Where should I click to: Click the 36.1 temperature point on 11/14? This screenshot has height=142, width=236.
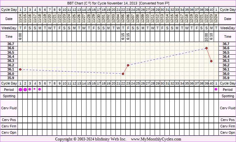pos(20,69)
